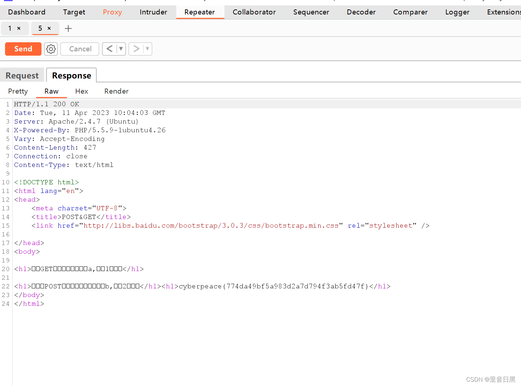
Task: Click the html lang="en" line
Action: click(x=49, y=191)
